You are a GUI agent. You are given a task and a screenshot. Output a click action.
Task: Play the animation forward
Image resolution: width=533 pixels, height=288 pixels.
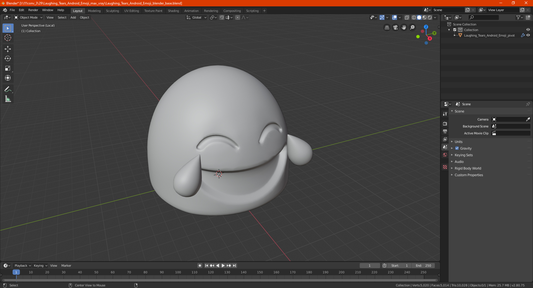point(223,266)
